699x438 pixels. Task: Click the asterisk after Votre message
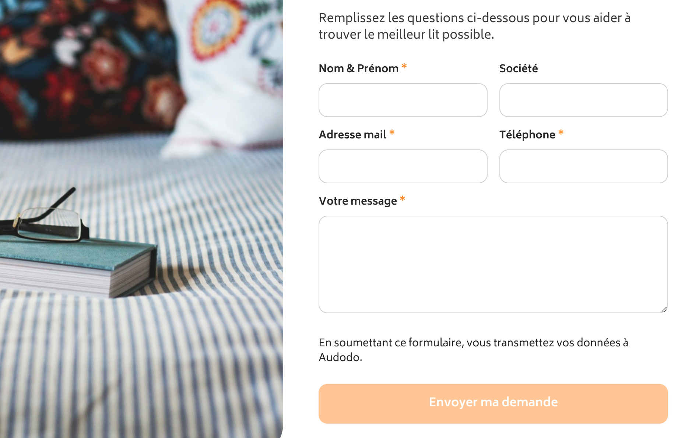tap(403, 199)
